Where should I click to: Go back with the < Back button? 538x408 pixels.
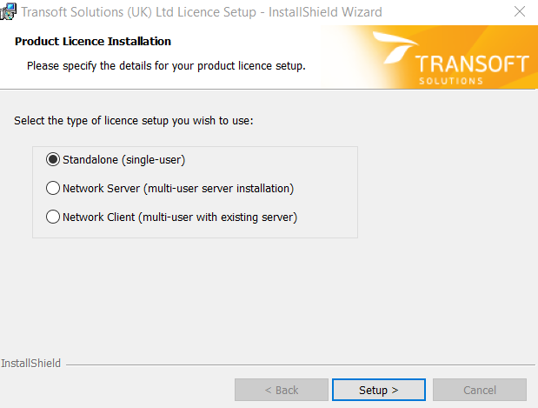[x=282, y=390]
